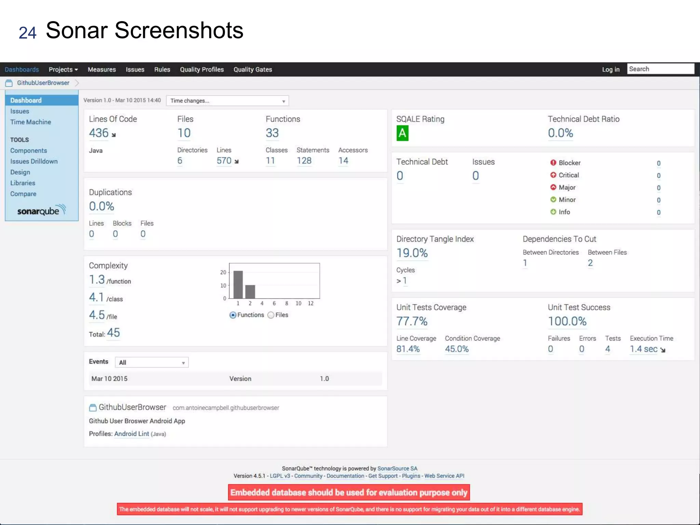The height and width of the screenshot is (525, 700).
Task: Click the sonarqube logo in sidebar
Action: (x=41, y=211)
